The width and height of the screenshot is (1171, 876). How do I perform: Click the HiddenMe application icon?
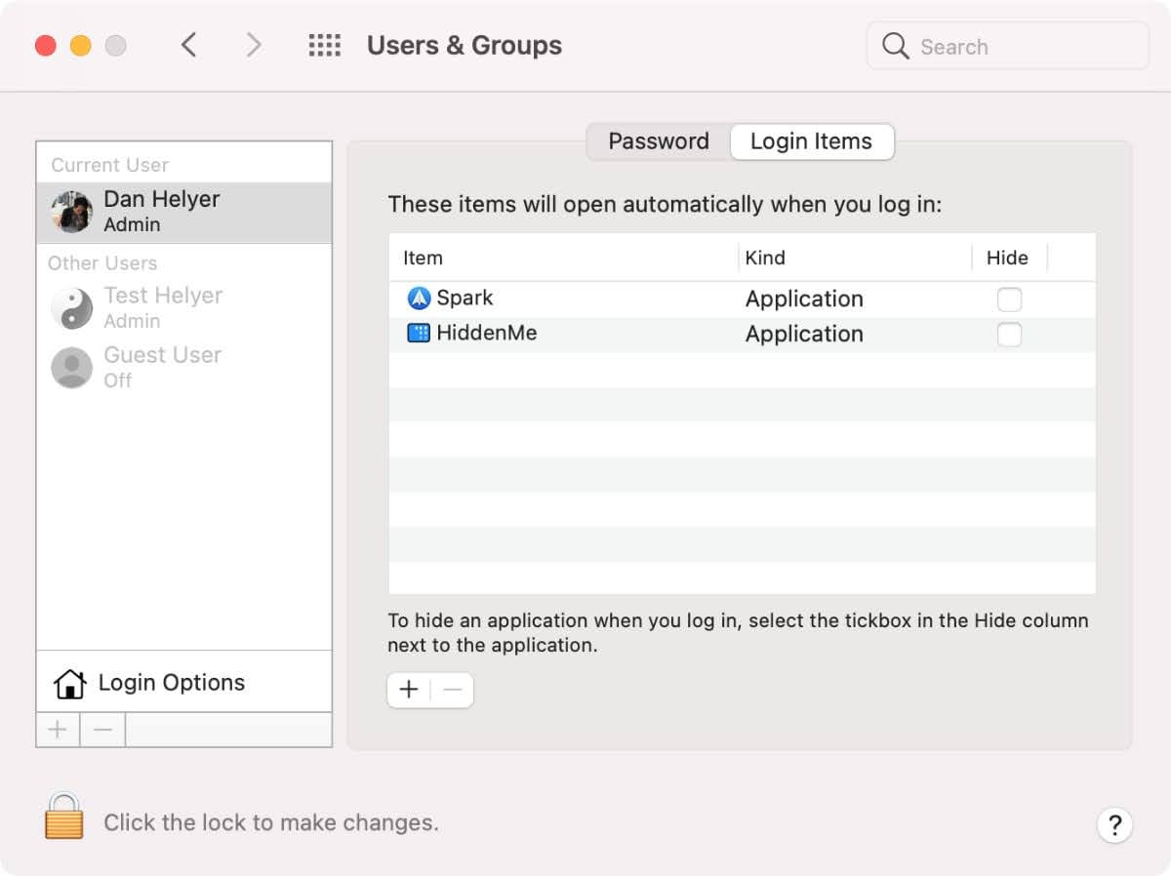(x=419, y=334)
